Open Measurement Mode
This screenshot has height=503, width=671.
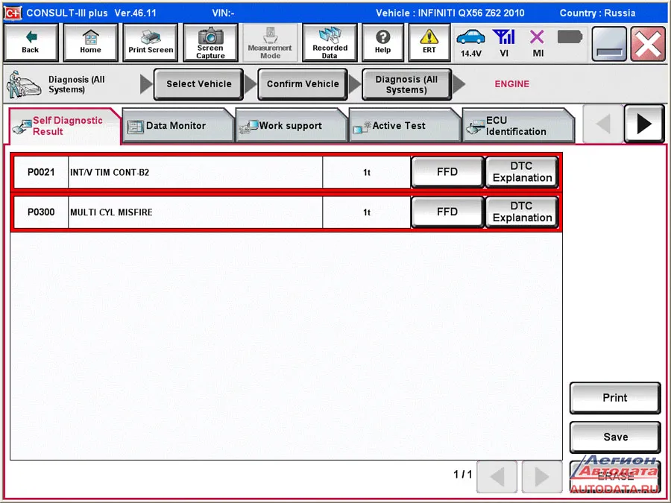click(x=270, y=42)
